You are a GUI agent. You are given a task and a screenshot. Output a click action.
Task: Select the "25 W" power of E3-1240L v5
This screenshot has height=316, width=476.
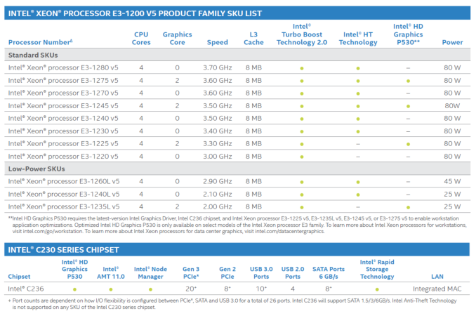point(452,194)
